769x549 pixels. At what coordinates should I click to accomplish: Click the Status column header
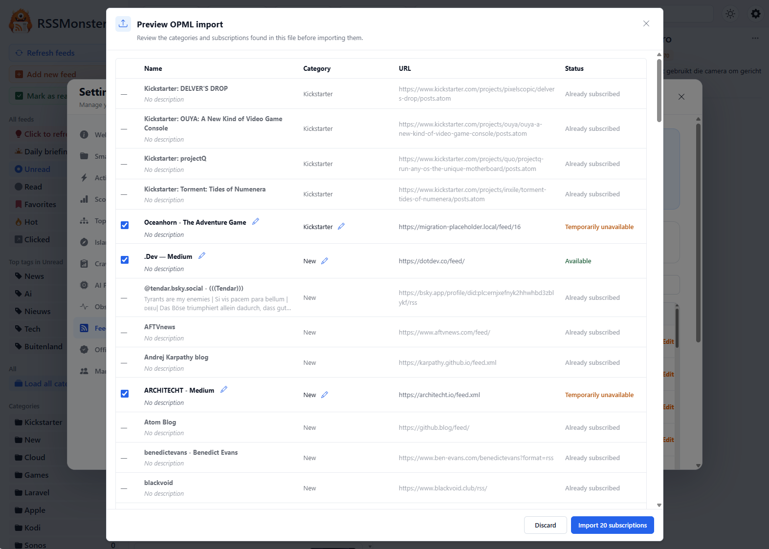[x=574, y=68]
